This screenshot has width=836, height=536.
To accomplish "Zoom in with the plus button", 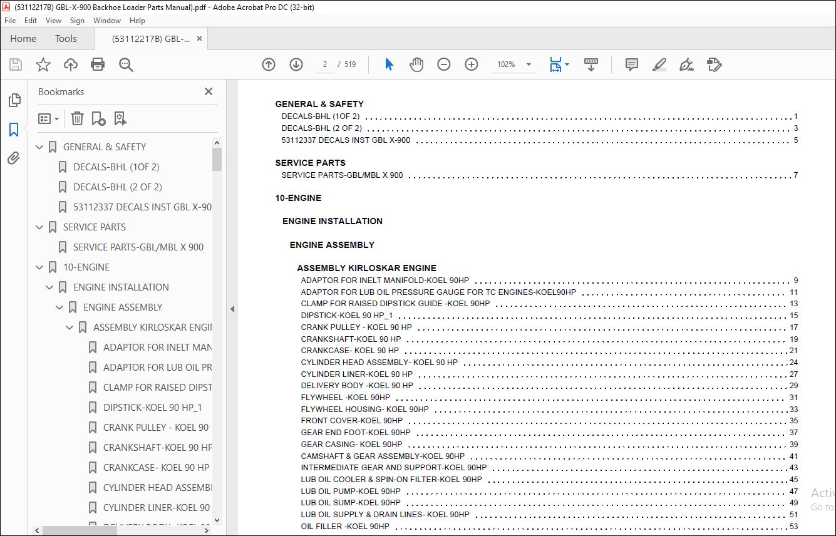I will pos(472,64).
